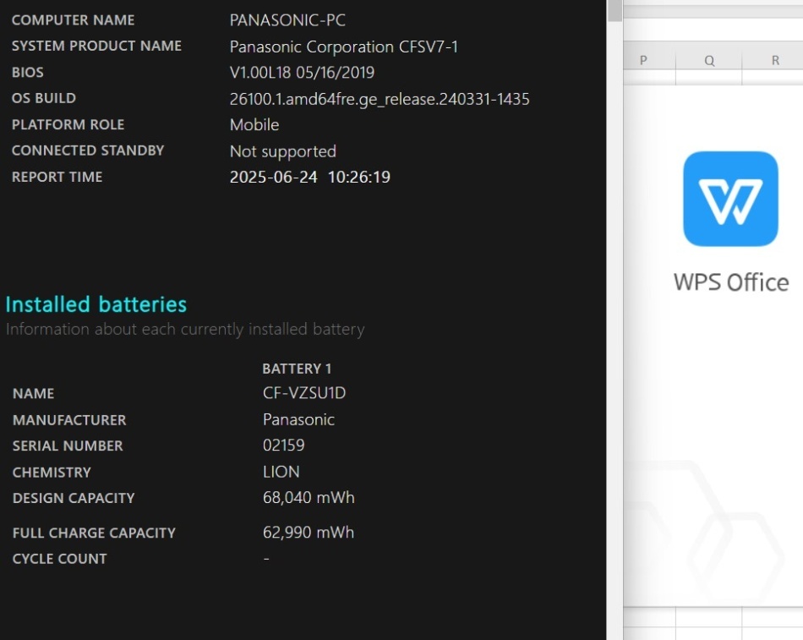Select battery name CF-VZSU1D
The height and width of the screenshot is (640, 803).
(x=304, y=393)
